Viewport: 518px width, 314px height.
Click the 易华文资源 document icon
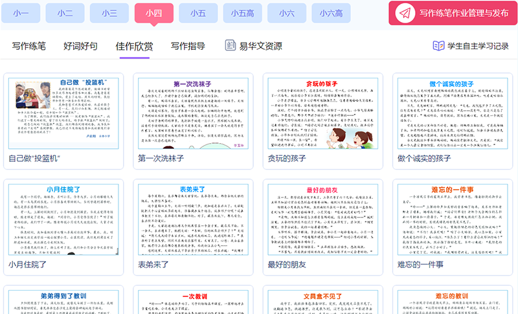click(231, 46)
